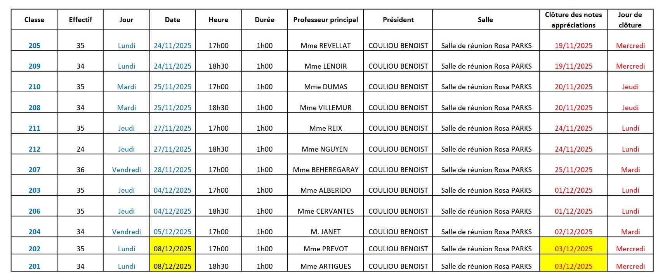Click the Clôture des notes appréciations header
This screenshot has height=280, width=665.
[573, 20]
